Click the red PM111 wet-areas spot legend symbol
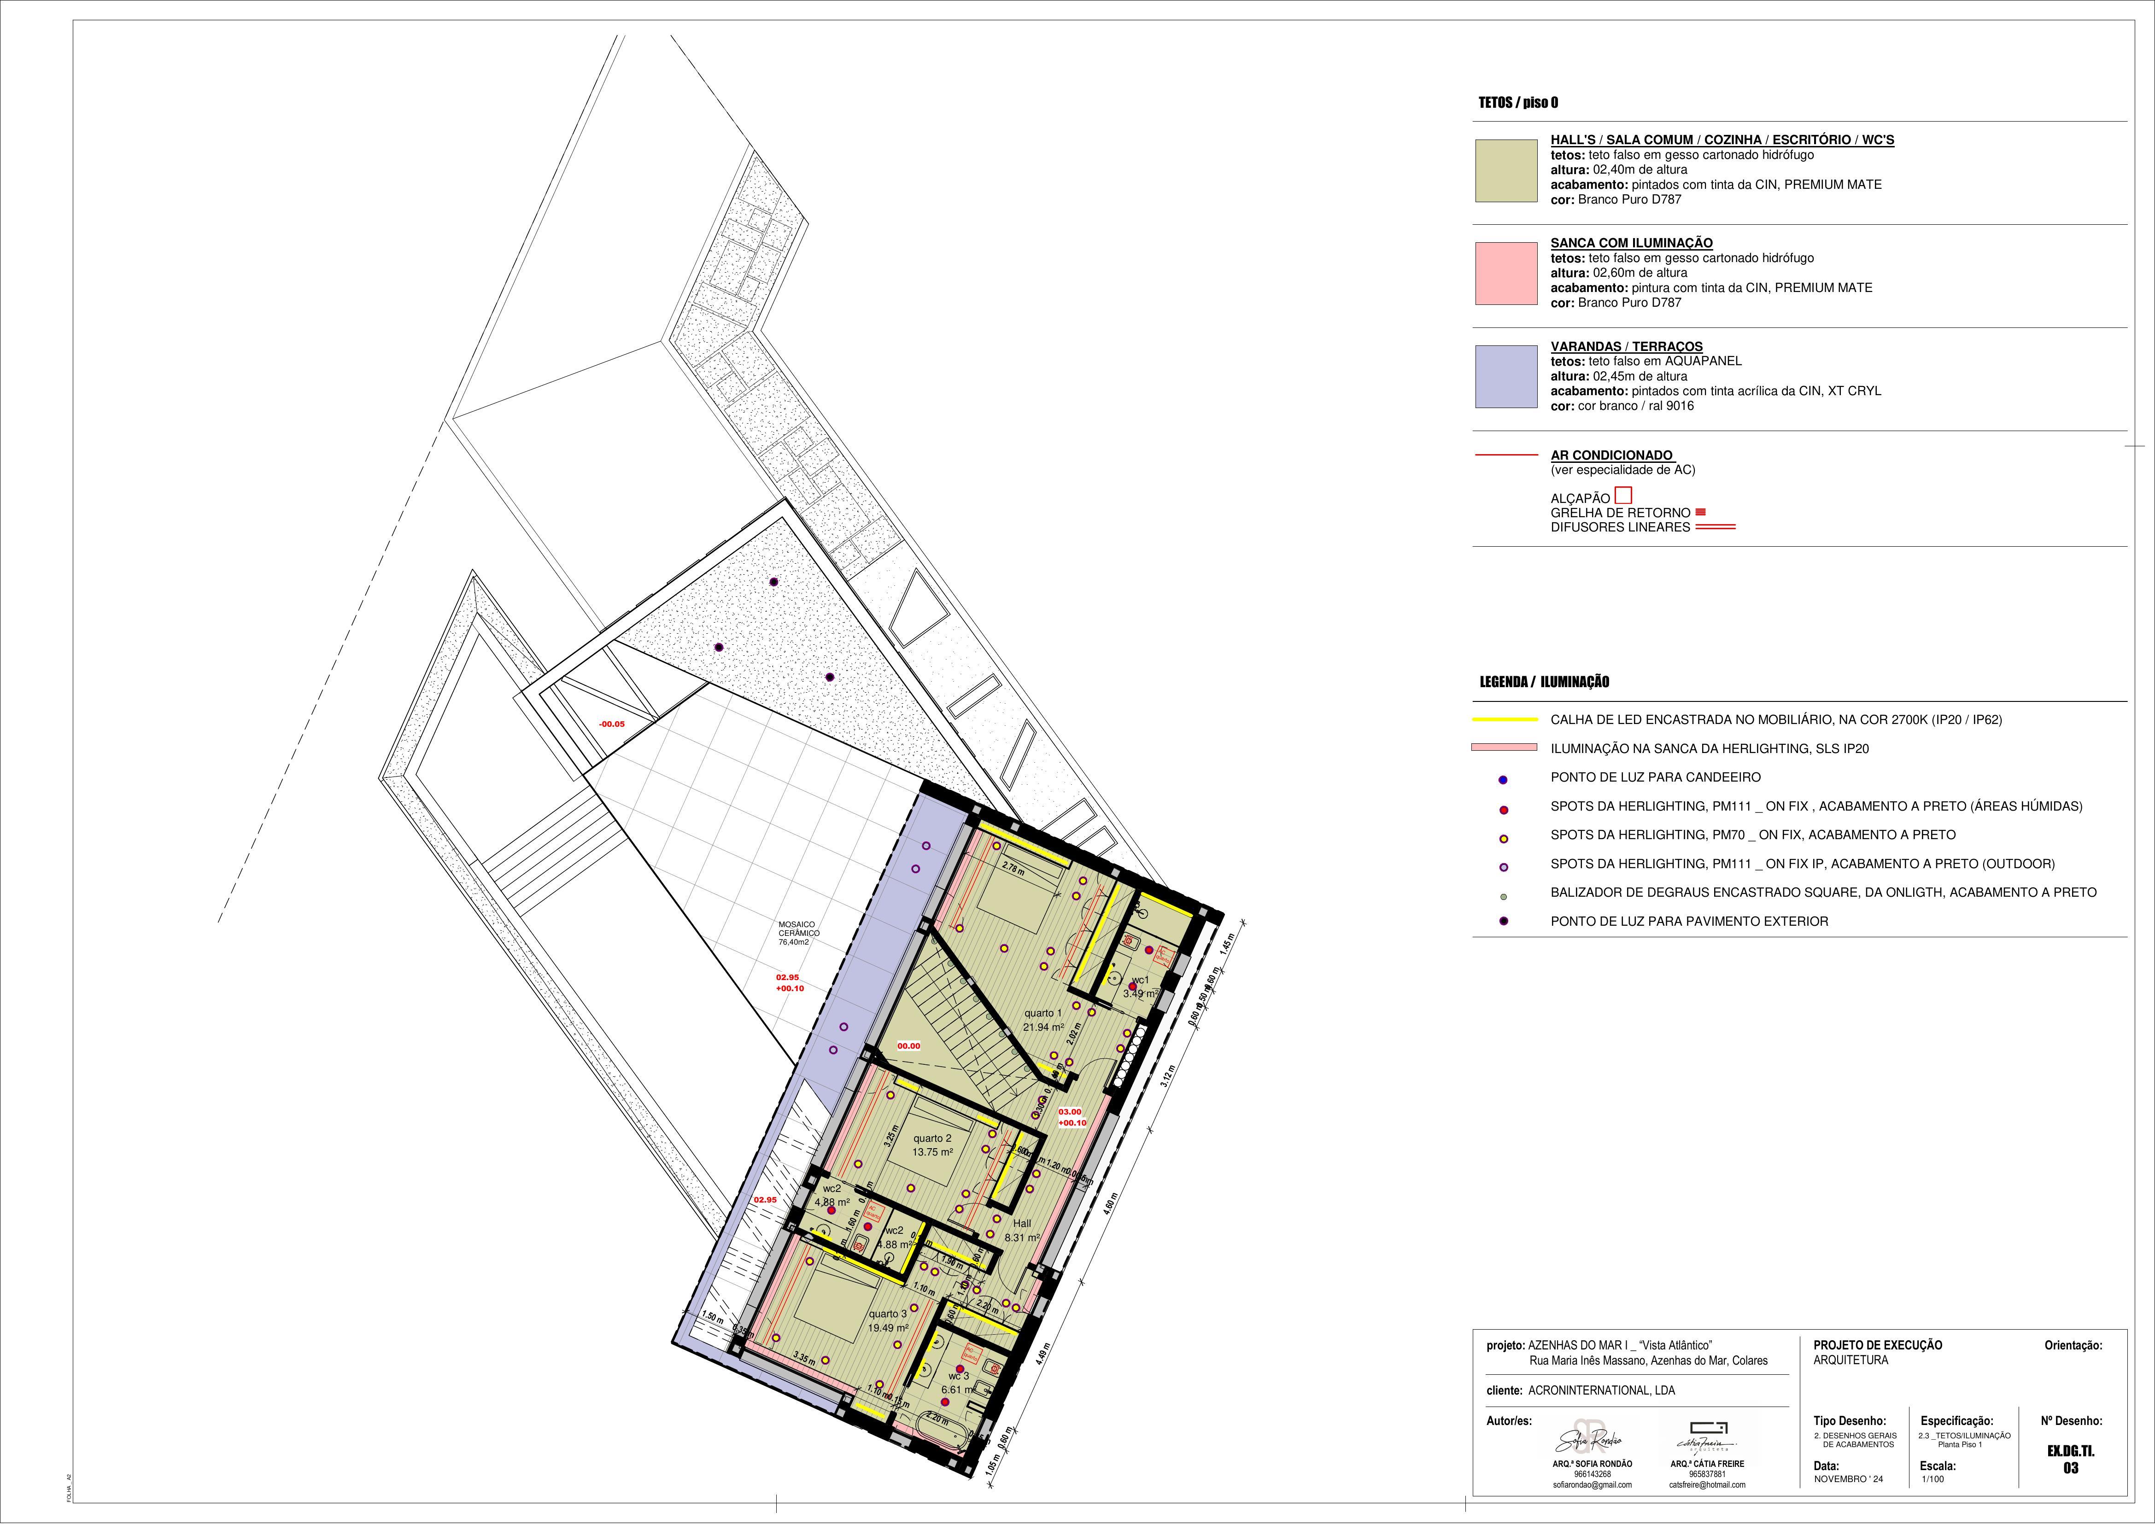The image size is (2155, 1524). [1504, 810]
